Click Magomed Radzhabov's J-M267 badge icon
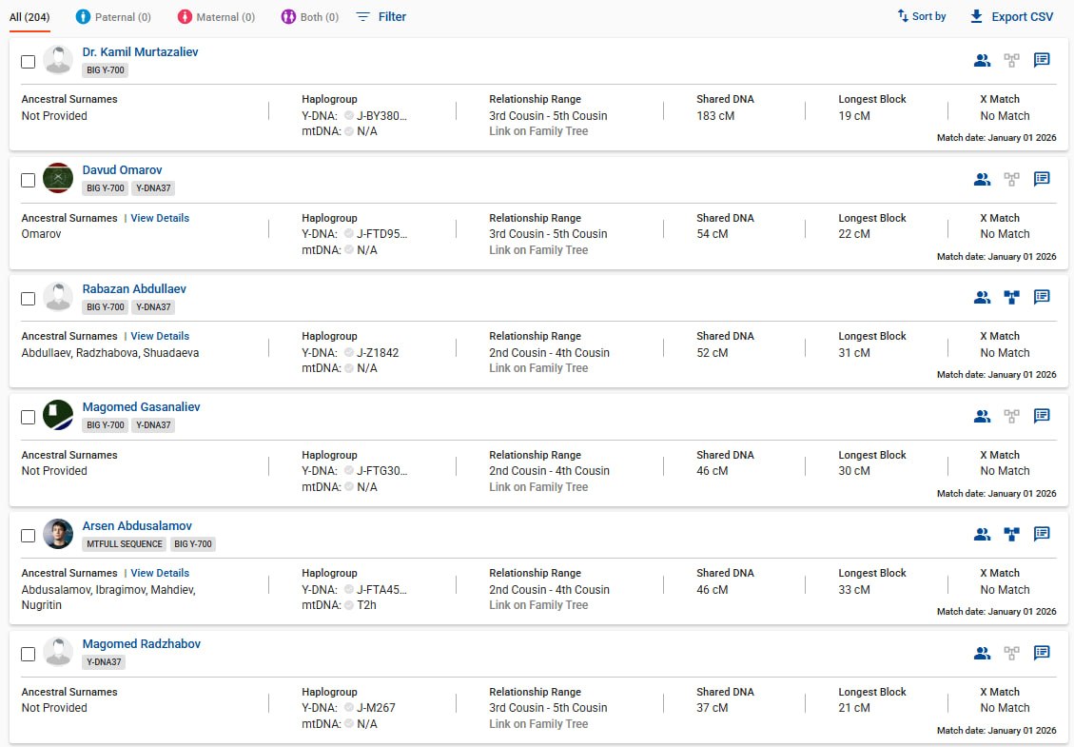1074x747 pixels. 348,708
